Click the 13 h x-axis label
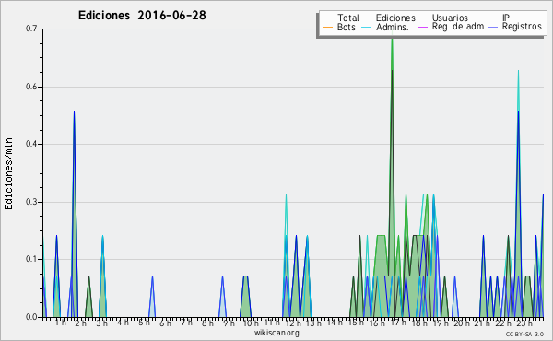 pyautogui.click(x=313, y=323)
